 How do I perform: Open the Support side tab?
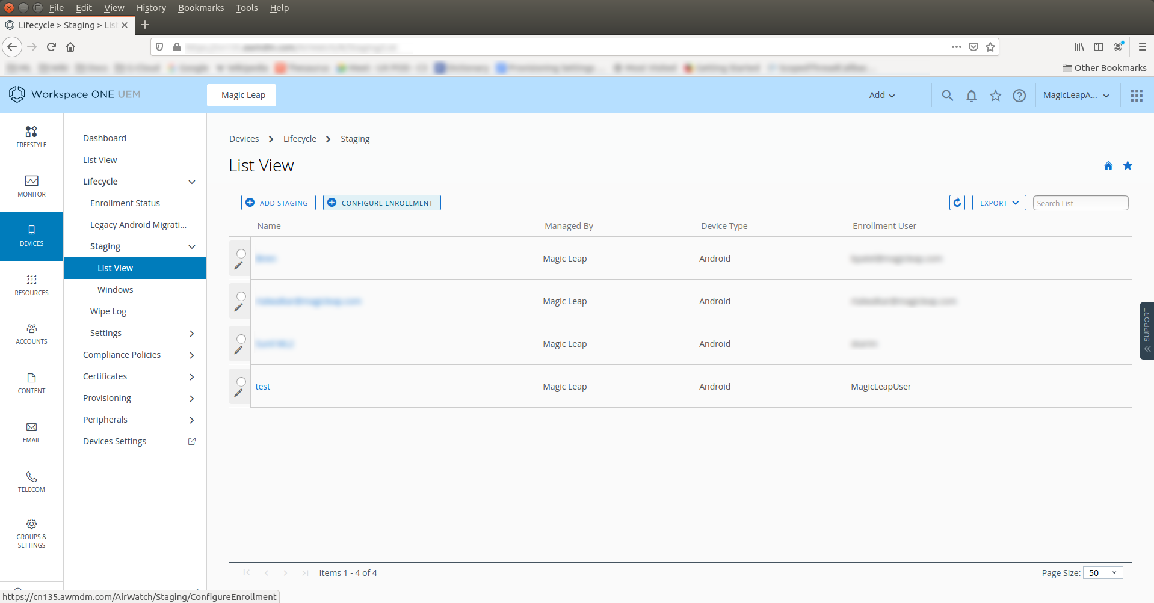[1146, 331]
